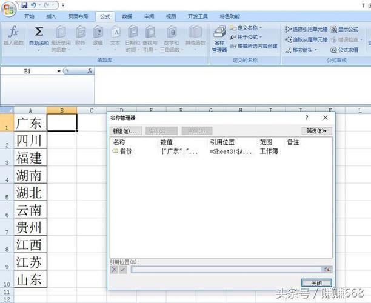Viewport: 371px width, 303px height.
Task: Open Text (文本) functions list
Action: [115, 38]
